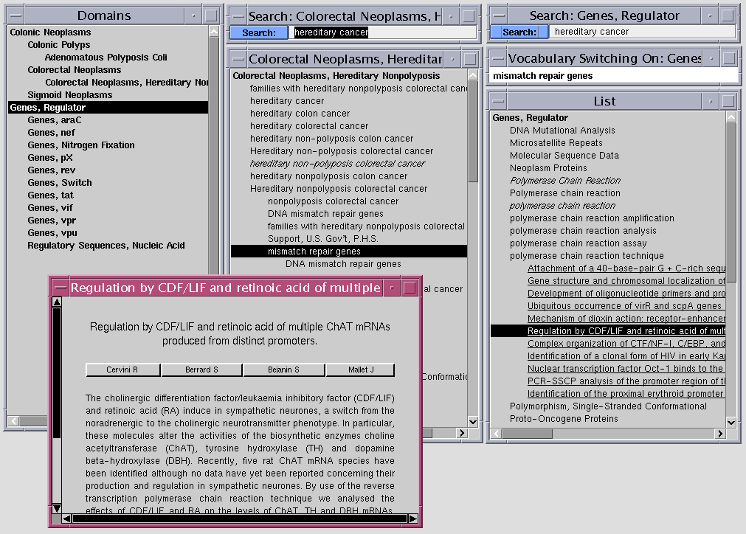This screenshot has height=534, width=746.
Task: Select 'Genes, Switch' in the Domains list
Action: pos(60,183)
